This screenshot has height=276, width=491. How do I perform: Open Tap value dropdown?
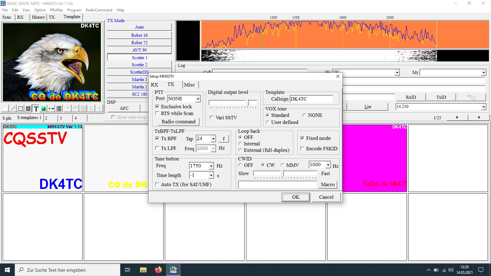pyautogui.click(x=213, y=139)
